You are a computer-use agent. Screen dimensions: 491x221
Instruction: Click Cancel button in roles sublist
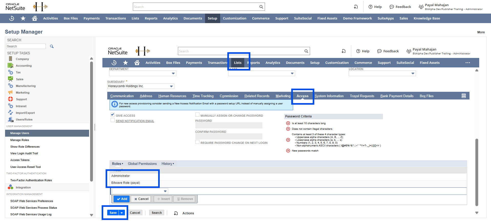point(141,199)
